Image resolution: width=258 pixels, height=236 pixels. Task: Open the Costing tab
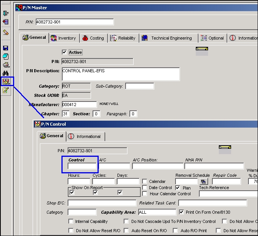[94, 38]
